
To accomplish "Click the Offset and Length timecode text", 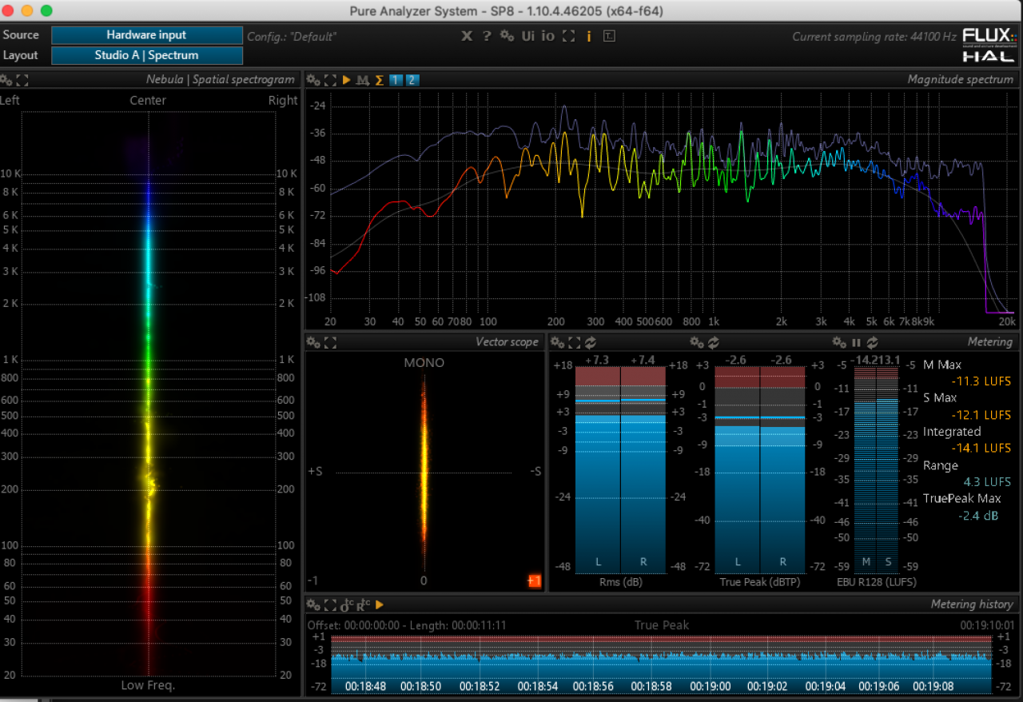I will coord(407,625).
